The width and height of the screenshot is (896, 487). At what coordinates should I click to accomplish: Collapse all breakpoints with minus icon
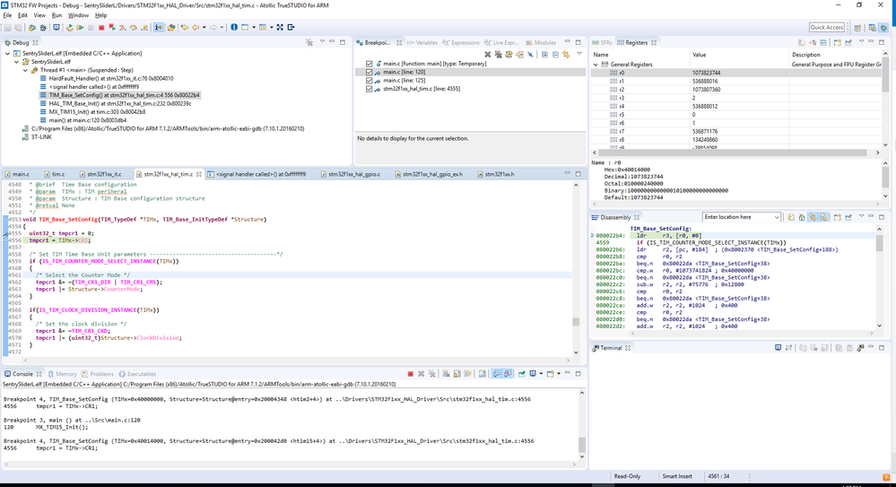tap(555, 55)
